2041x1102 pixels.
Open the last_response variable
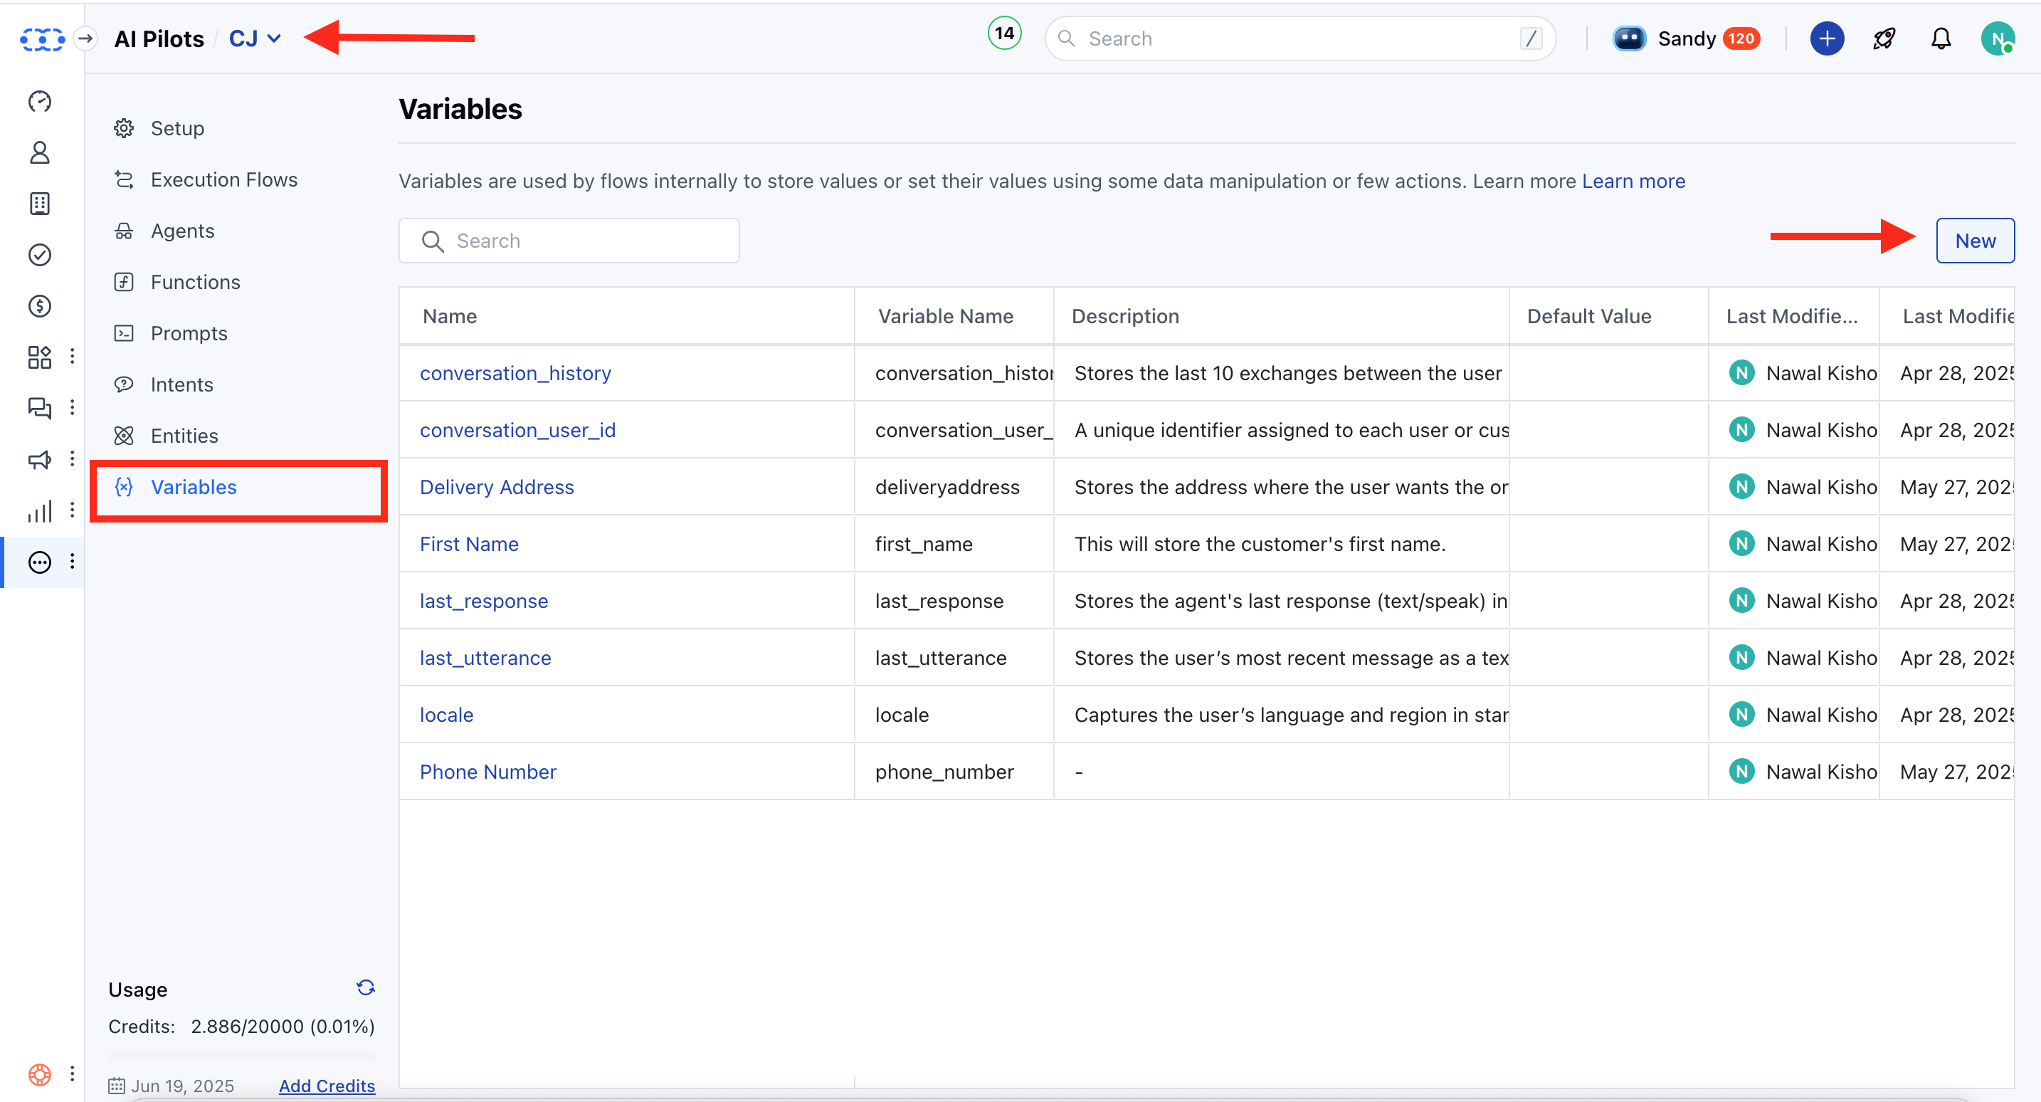coord(483,602)
